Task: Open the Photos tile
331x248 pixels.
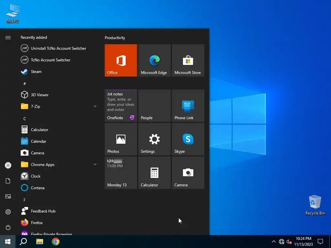Action: click(121, 139)
